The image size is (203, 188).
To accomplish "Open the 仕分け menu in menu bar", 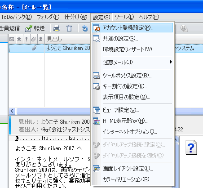I will click(x=76, y=17).
